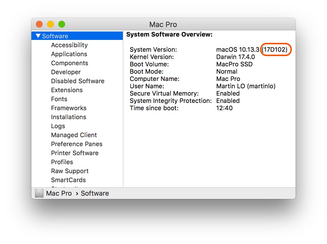The image size is (327, 244).
Task: Open Frameworks in the sidebar
Action: pos(69,108)
